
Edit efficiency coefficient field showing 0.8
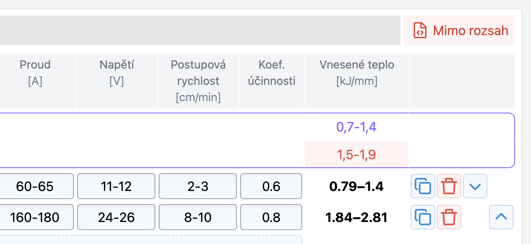point(271,217)
